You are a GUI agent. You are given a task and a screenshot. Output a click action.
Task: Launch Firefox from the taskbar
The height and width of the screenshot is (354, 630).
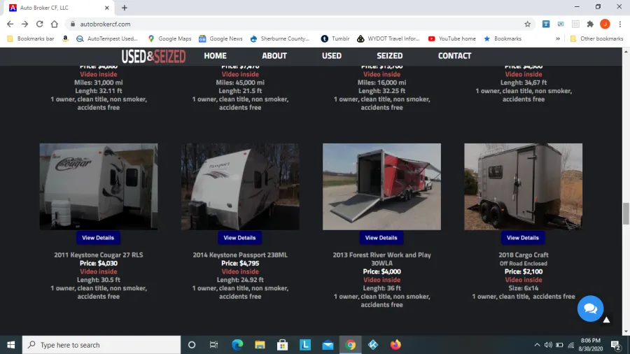[395, 345]
